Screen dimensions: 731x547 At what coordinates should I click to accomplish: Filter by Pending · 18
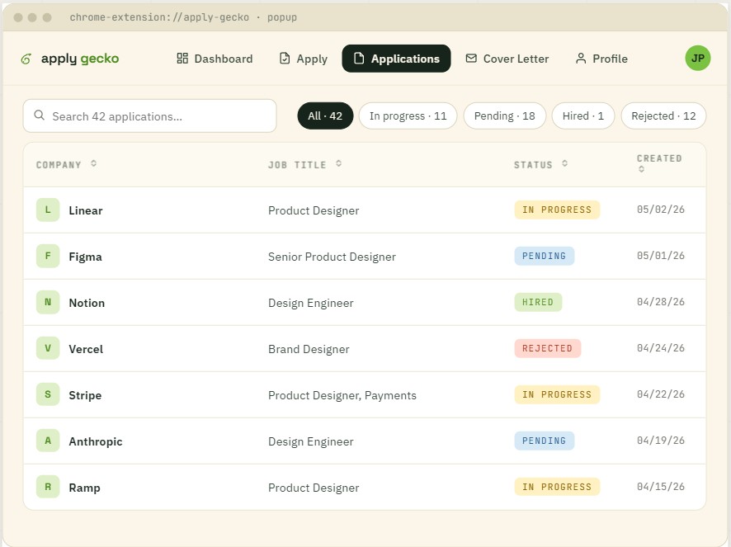coord(504,116)
